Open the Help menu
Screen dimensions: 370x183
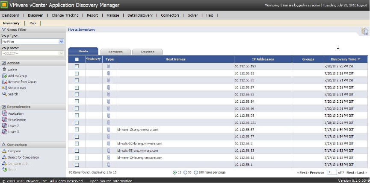[x=210, y=15]
